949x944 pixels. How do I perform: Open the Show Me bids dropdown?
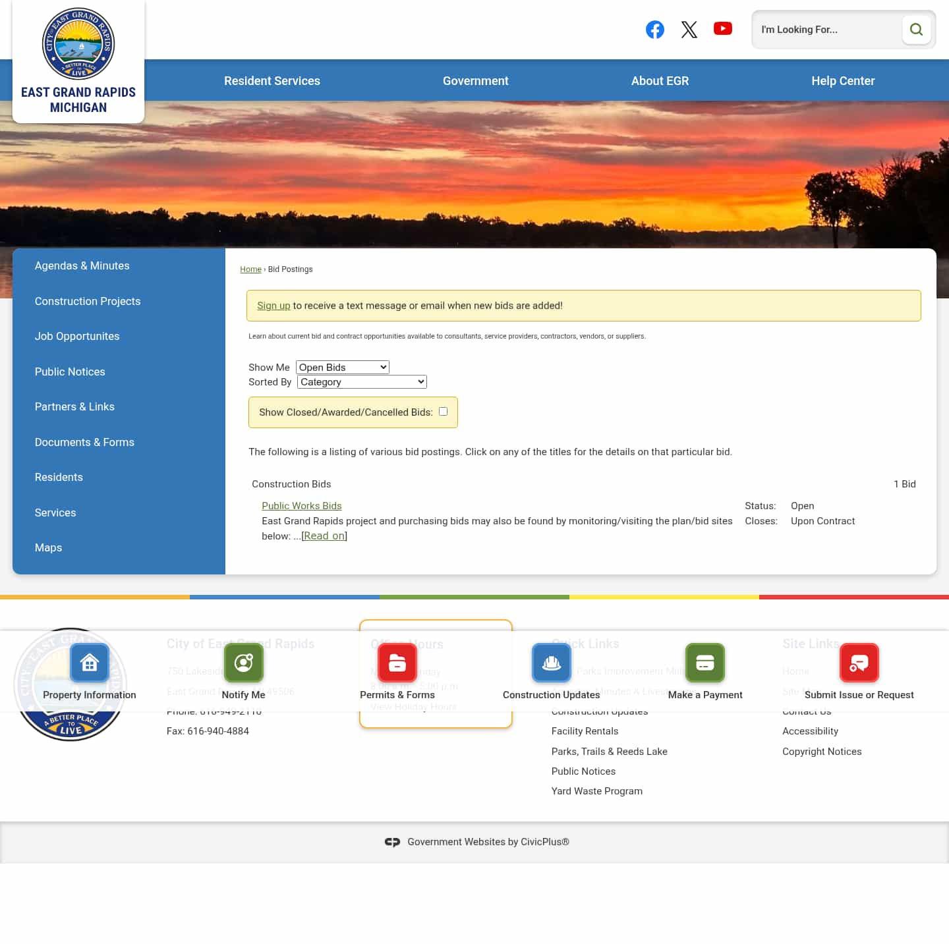341,367
